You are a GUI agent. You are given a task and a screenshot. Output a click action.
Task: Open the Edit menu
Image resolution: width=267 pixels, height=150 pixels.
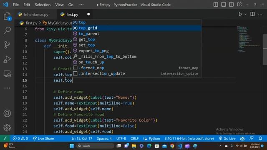click(x=27, y=5)
